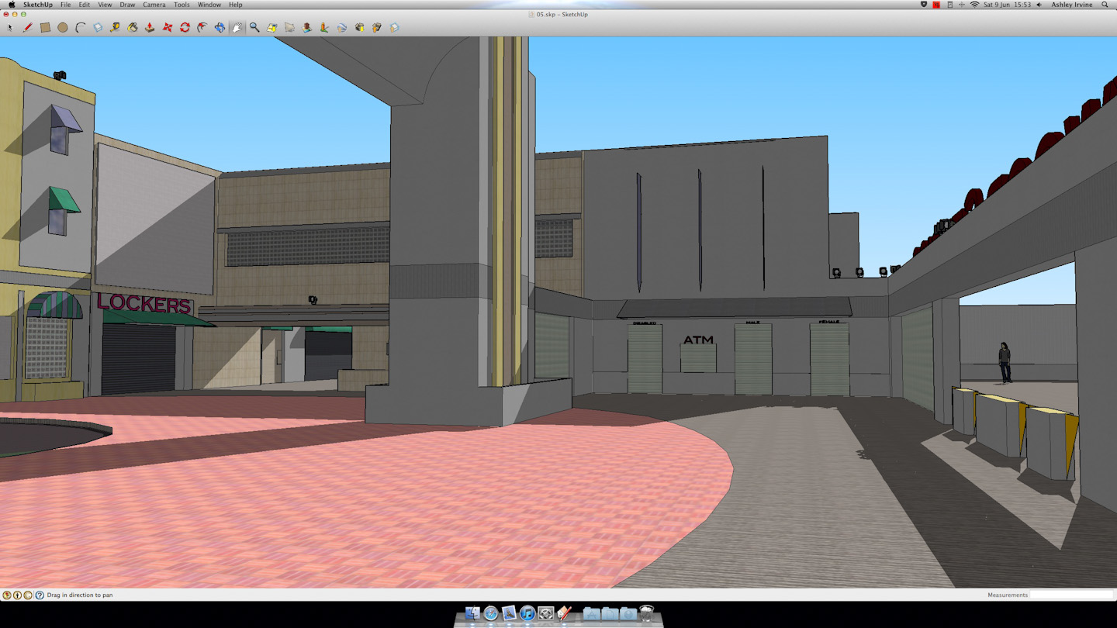This screenshot has width=1117, height=628.
Task: Select the Orbit camera tool
Action: [x=220, y=28]
